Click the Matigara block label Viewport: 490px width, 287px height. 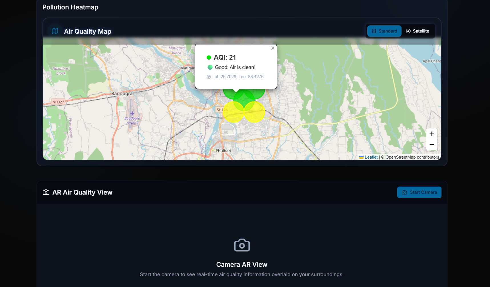tap(176, 50)
